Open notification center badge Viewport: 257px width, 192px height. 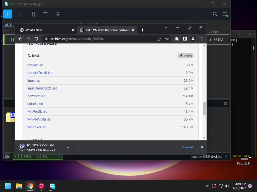pyautogui.click(x=250, y=186)
